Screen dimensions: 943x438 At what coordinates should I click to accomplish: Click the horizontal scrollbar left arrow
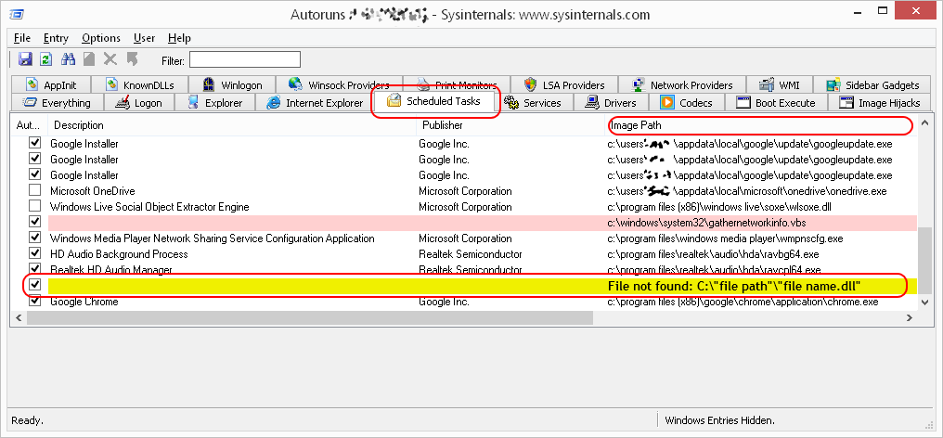18,317
